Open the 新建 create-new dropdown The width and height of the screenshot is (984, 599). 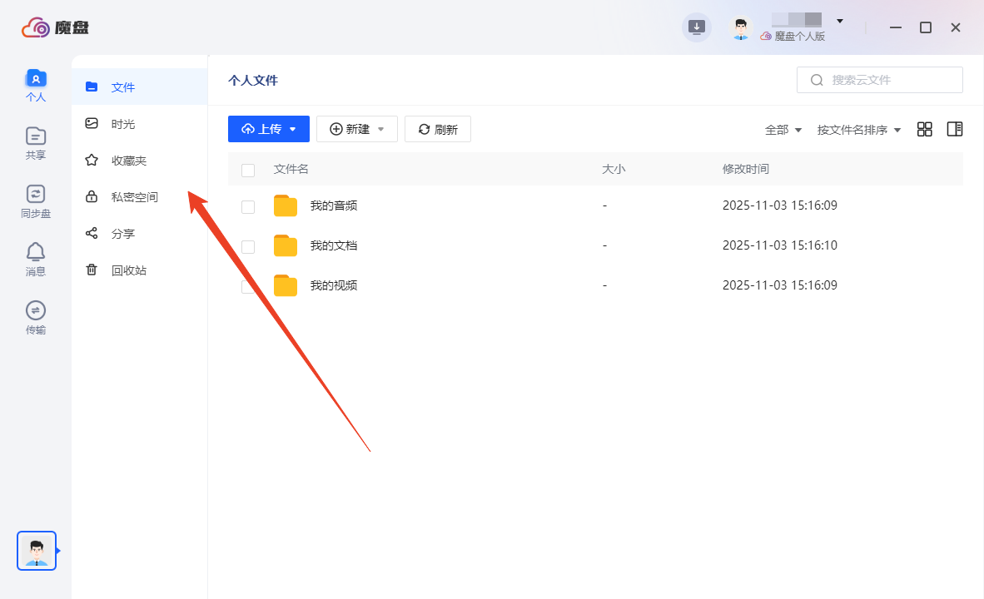[356, 129]
